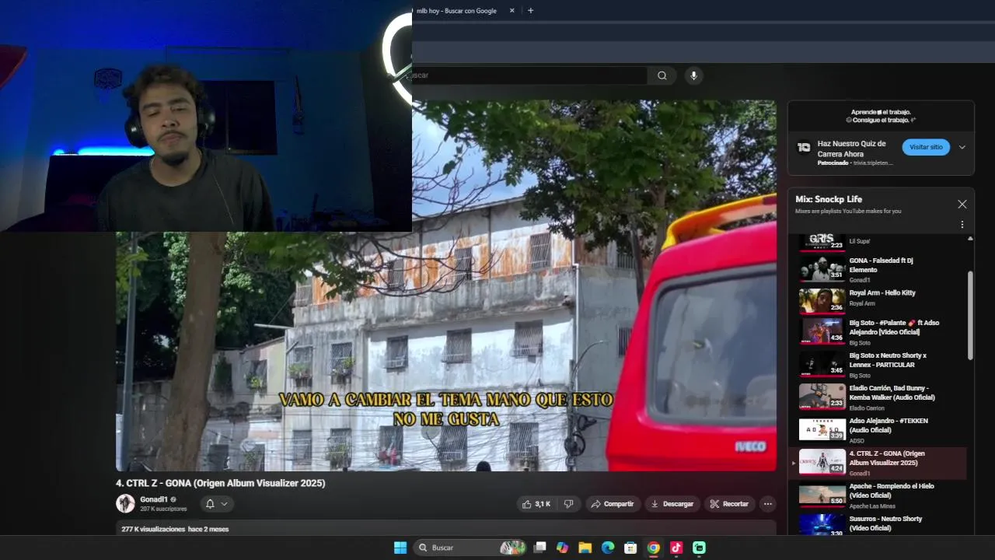Select current mix item '4. CTRL Z - GONA'
Image resolution: width=995 pixels, height=560 pixels.
tap(878, 462)
